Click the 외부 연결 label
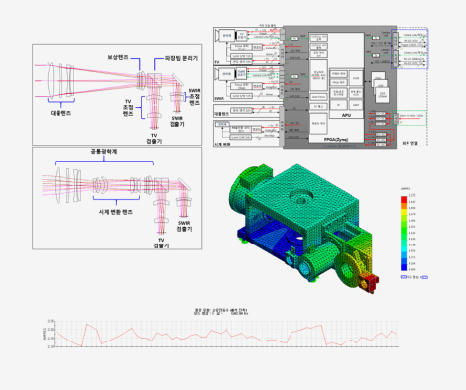Screen dimensions: 466x390 click(x=409, y=143)
